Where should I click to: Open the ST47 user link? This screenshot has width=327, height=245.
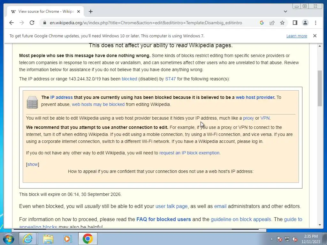[x=171, y=79]
